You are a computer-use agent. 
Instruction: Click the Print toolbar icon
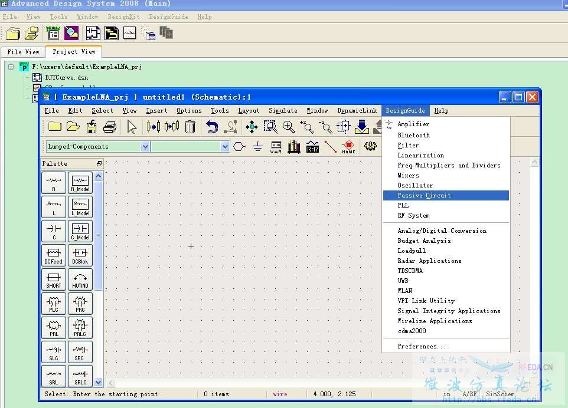110,127
